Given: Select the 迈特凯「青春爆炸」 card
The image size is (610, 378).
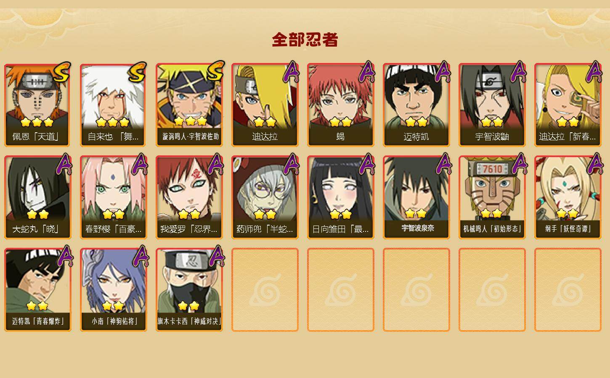Looking at the screenshot, I should 38,290.
